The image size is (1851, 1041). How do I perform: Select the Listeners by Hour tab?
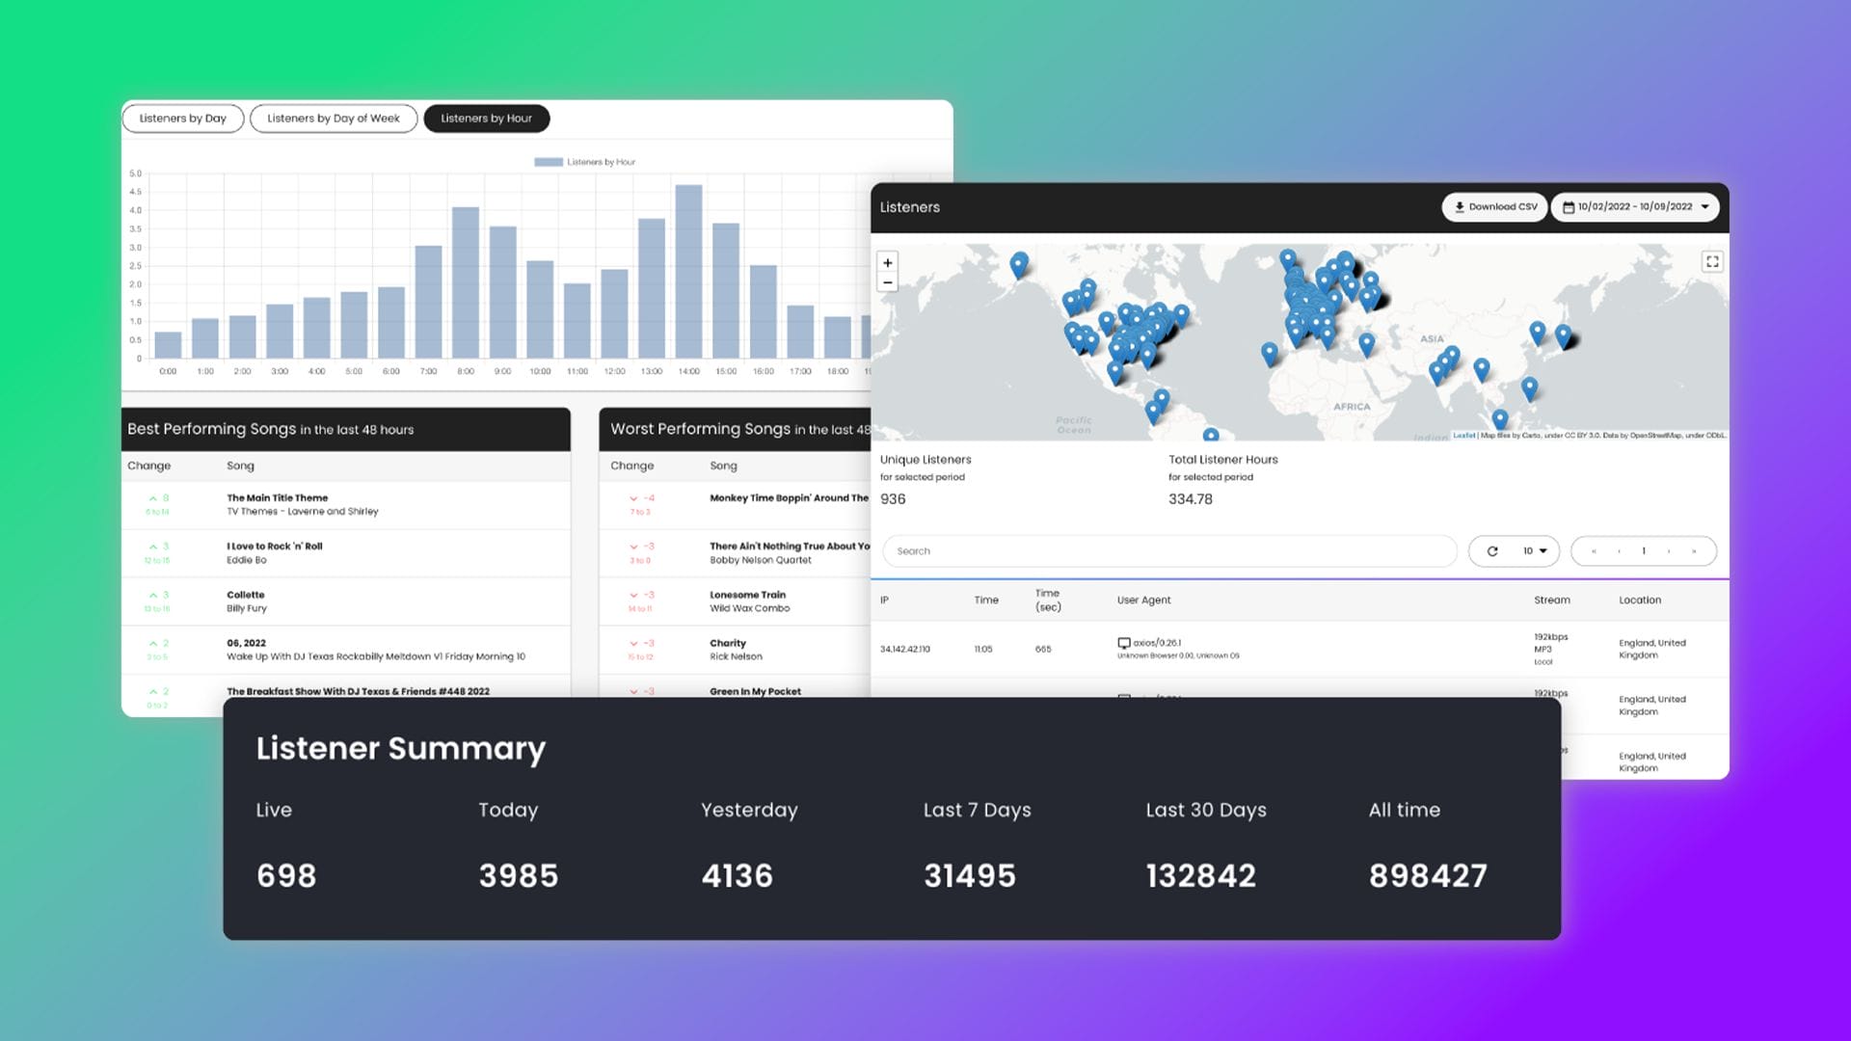pos(486,119)
